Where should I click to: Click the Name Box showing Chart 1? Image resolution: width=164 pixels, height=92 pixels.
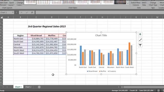coord(6,13)
